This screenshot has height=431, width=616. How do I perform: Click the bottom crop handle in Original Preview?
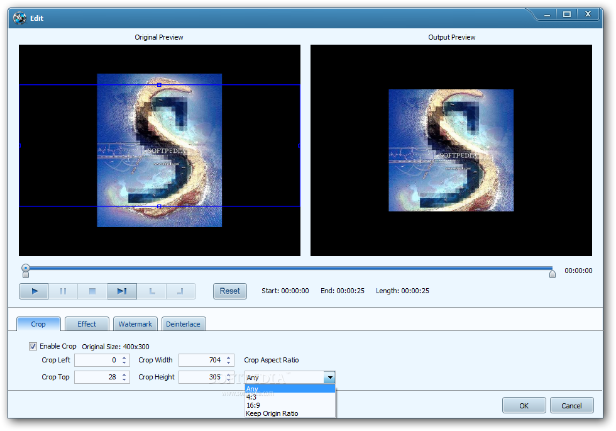coord(159,206)
